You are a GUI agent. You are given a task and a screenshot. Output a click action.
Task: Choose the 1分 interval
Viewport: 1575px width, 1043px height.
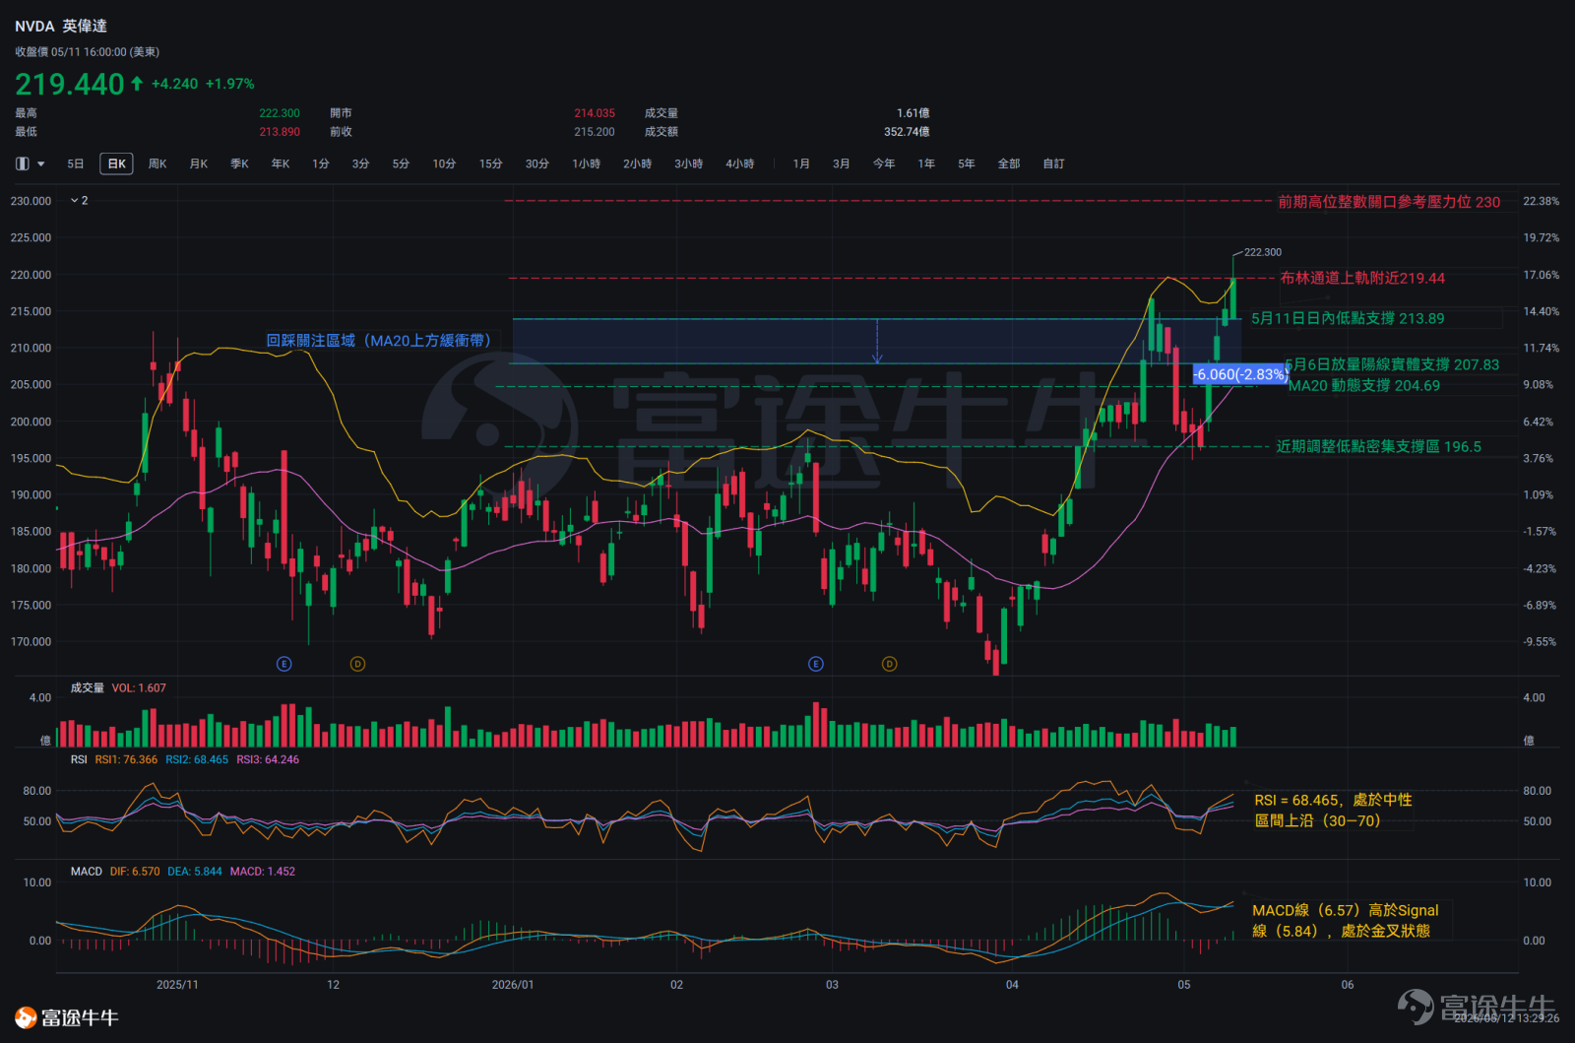321,163
